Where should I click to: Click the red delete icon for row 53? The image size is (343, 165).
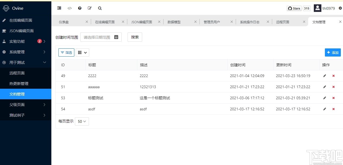coord(333,98)
